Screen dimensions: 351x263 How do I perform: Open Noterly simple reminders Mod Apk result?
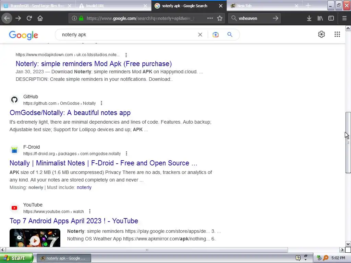pyautogui.click(x=94, y=64)
